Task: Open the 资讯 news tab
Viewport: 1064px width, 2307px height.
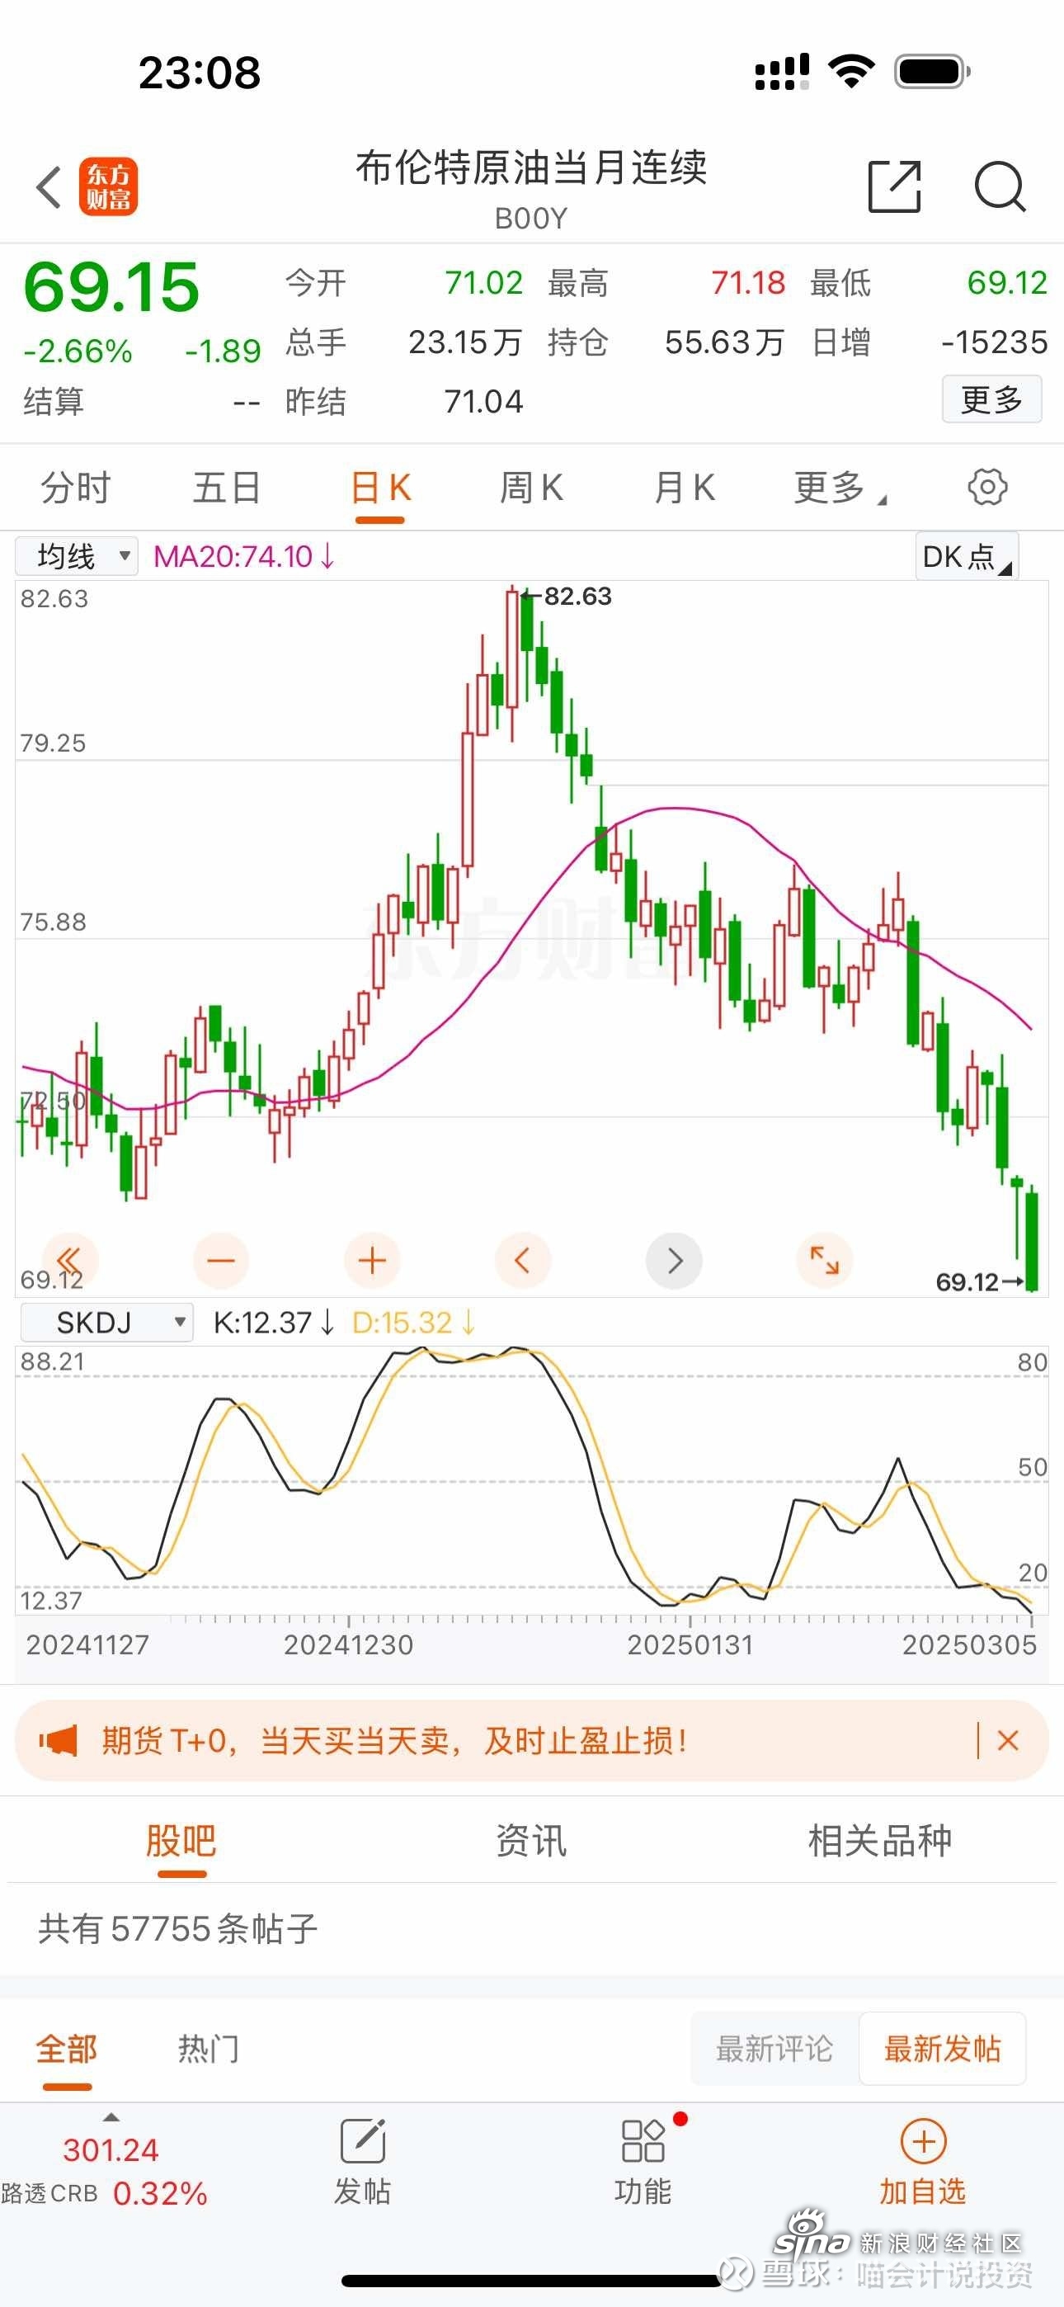Action: [x=531, y=1842]
